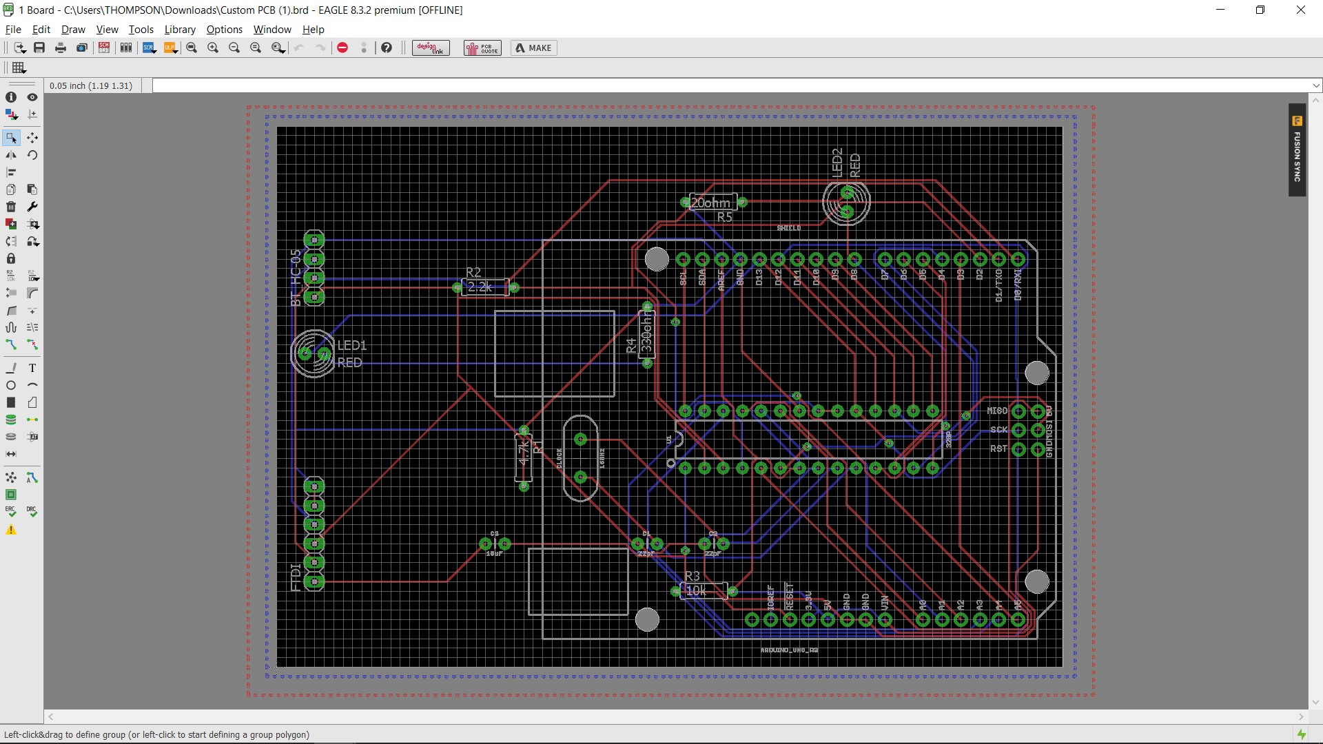1323x744 pixels.
Task: Click the MAKE button
Action: coord(533,48)
